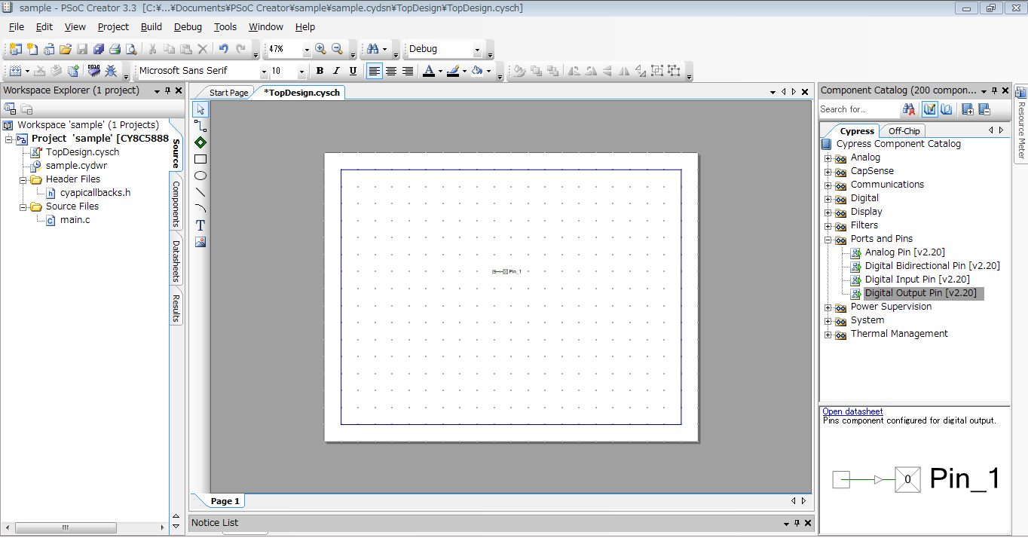Select sample.cydwr in the workspace
The height and width of the screenshot is (538, 1028).
[76, 166]
